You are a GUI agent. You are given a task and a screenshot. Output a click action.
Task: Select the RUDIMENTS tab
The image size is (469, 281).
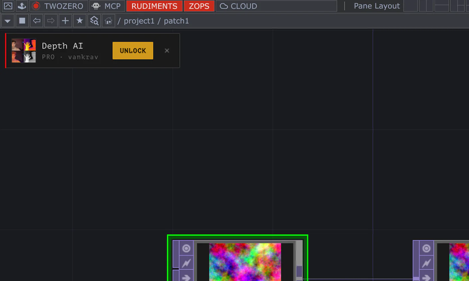click(x=154, y=6)
